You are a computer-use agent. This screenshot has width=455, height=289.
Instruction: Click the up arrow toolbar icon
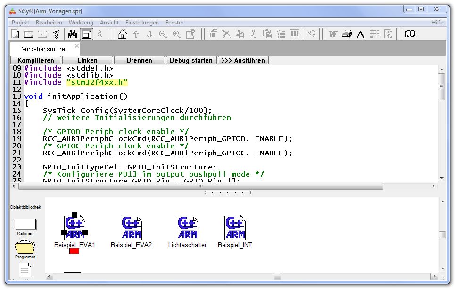[136, 34]
